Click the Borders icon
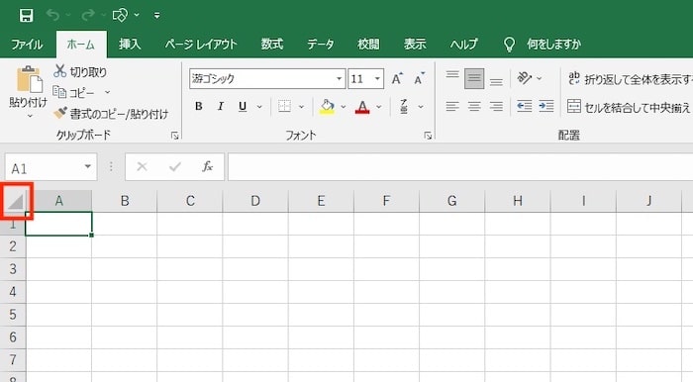 tap(285, 107)
